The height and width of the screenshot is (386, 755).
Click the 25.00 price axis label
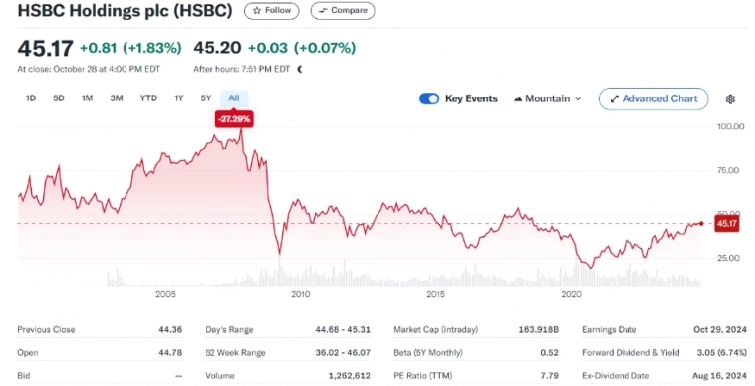click(x=727, y=258)
